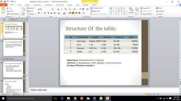This screenshot has width=181, height=101.
Task: Switch to the Insert tab
Action: pyautogui.click(x=19, y=5)
